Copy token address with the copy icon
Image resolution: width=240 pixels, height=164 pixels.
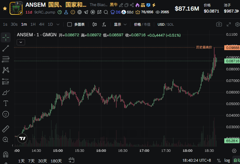(x=126, y=5)
